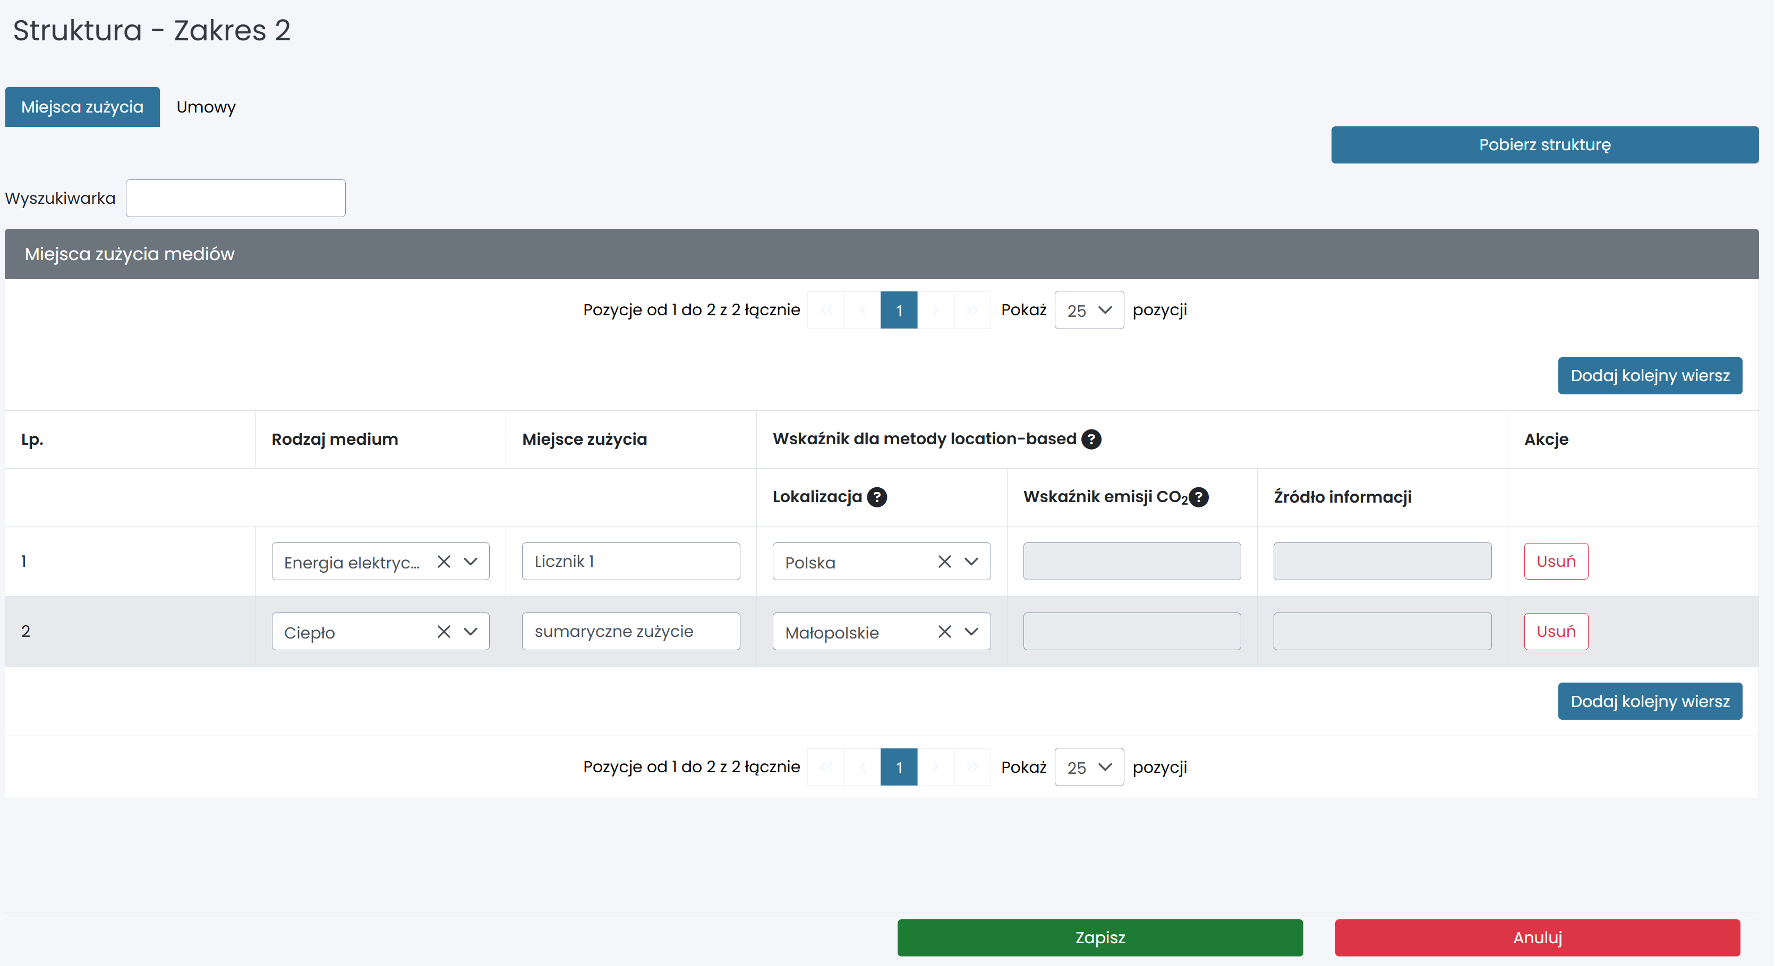
Task: Clear the Ciepło medium selection
Action: click(x=444, y=632)
